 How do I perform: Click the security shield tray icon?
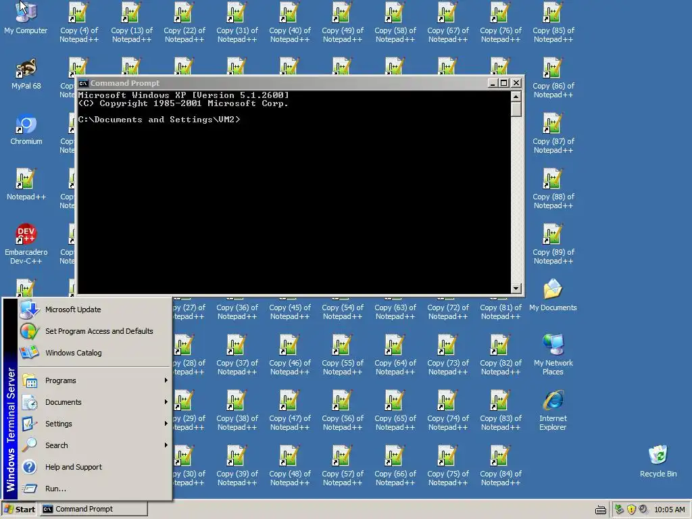tap(631, 510)
